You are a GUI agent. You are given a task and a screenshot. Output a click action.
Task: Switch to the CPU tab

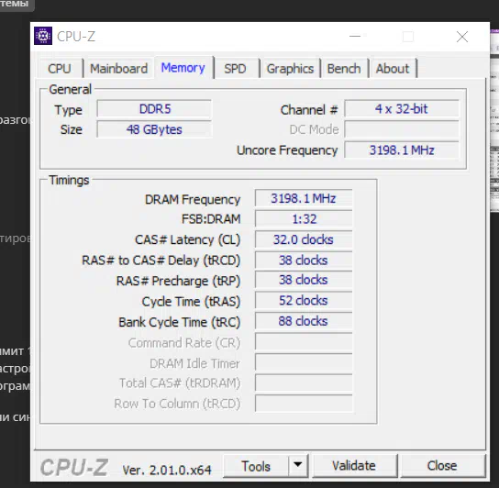coord(60,69)
